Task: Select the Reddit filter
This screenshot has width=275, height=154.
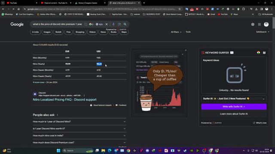Action: coord(58,32)
